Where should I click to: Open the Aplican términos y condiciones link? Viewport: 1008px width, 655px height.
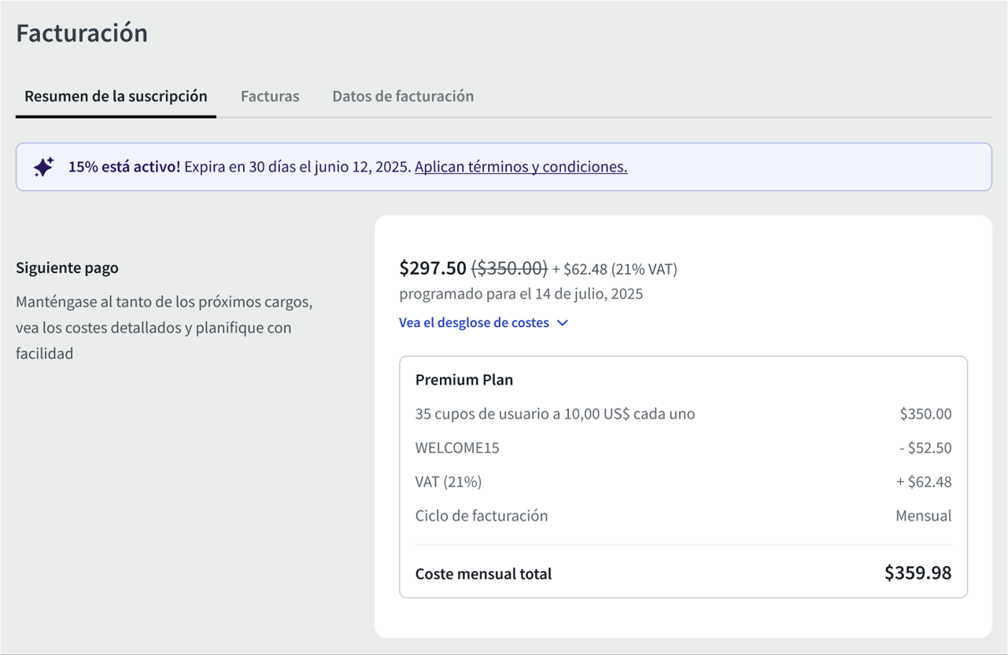[520, 167]
